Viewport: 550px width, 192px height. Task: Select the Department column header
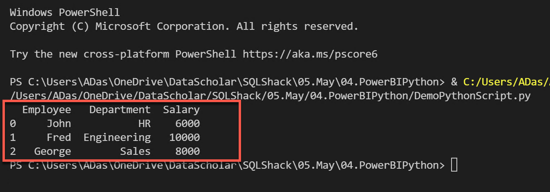(x=120, y=110)
